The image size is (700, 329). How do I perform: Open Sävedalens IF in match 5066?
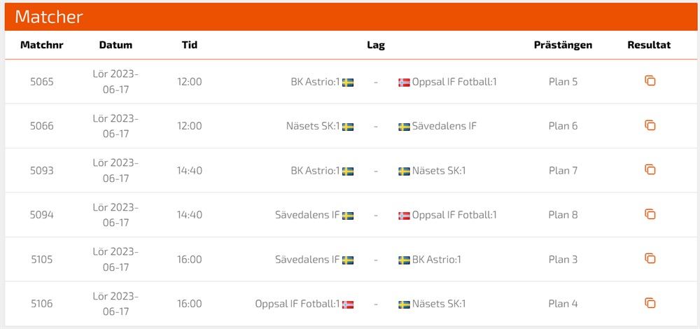tap(444, 126)
